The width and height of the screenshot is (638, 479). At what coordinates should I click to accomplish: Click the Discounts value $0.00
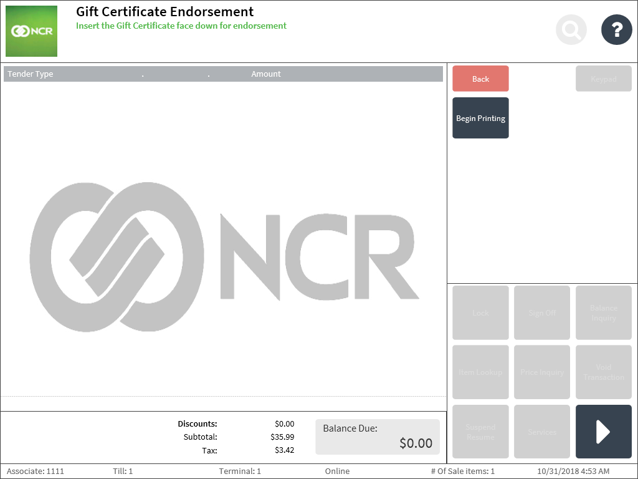point(284,424)
